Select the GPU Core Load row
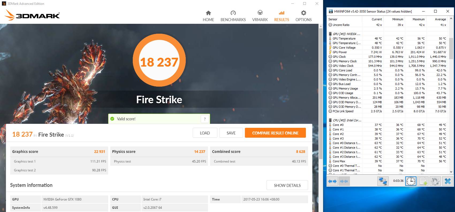This screenshot has height=212, width=455. coord(388,70)
